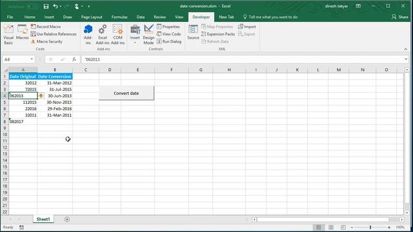Expand the formula bar
Image resolution: width=413 pixels, height=232 pixels.
(406, 59)
